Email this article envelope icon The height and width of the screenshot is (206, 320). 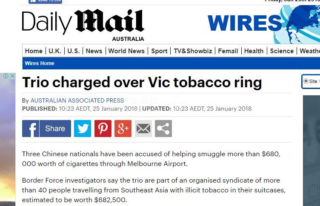point(143,129)
